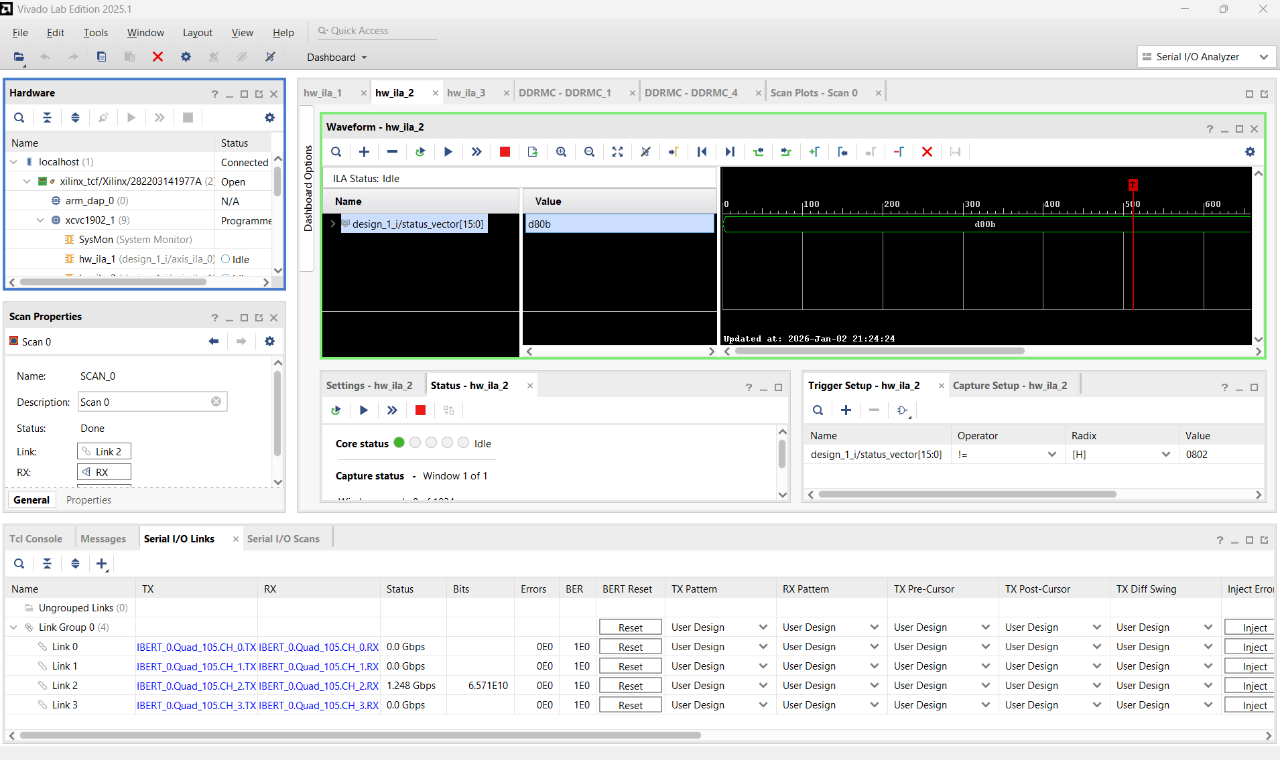The width and height of the screenshot is (1280, 760).
Task: Zoom out of the waveform
Action: (589, 152)
